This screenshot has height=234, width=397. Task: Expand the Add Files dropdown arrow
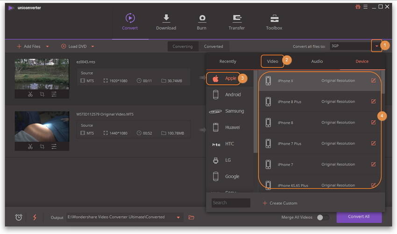tap(47, 47)
